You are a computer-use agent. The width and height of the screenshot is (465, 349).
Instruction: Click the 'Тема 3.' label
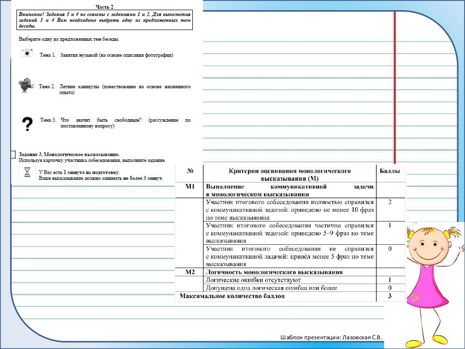(48, 120)
